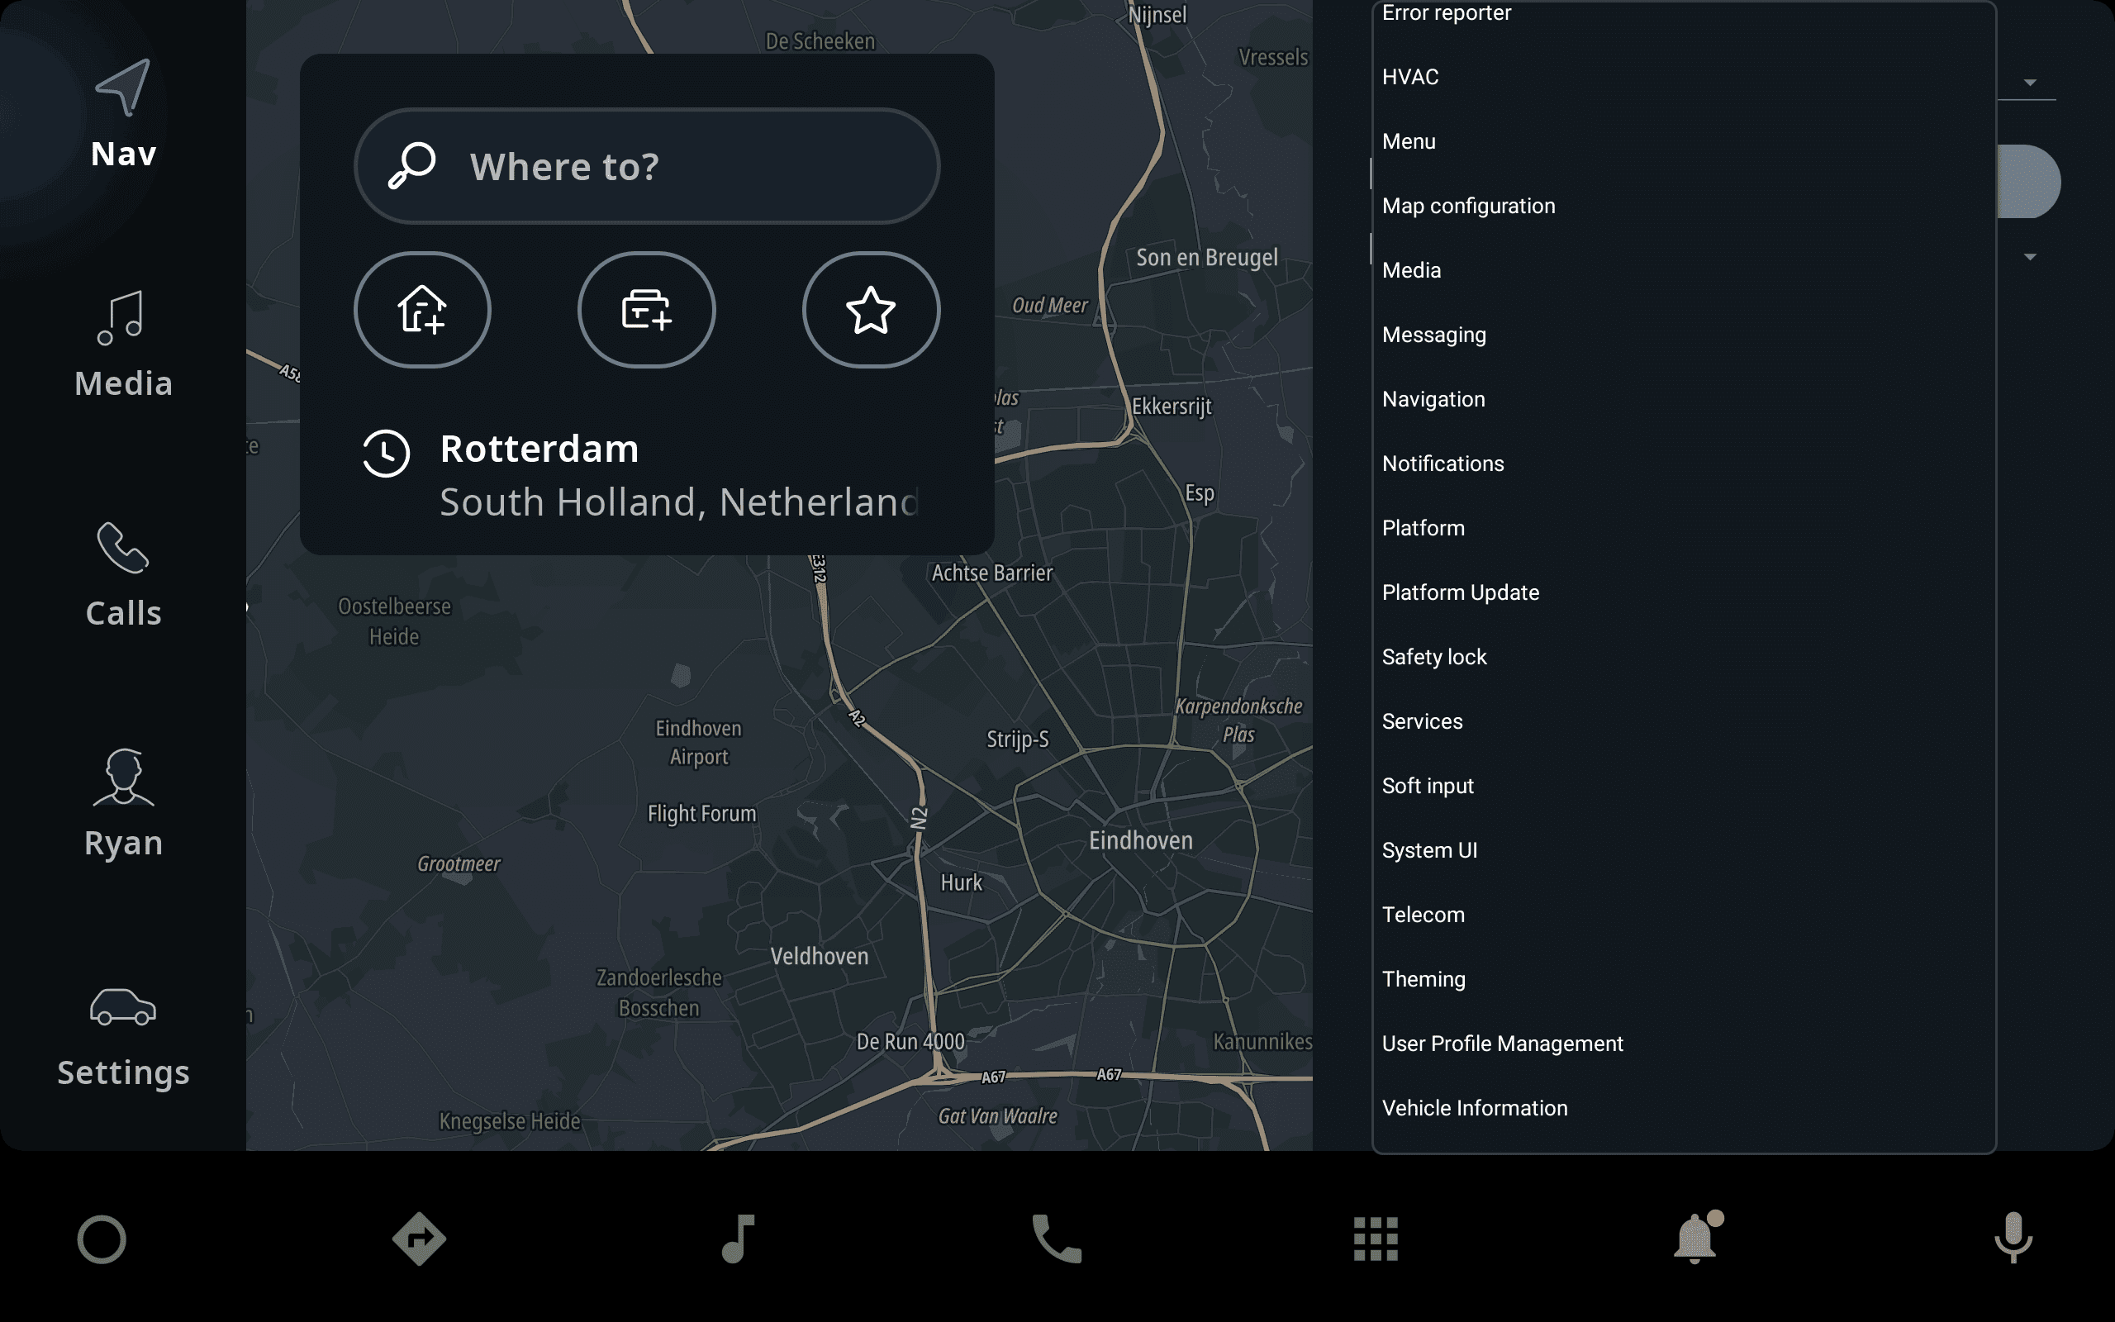
Task: Add home location with house icon
Action: (422, 310)
